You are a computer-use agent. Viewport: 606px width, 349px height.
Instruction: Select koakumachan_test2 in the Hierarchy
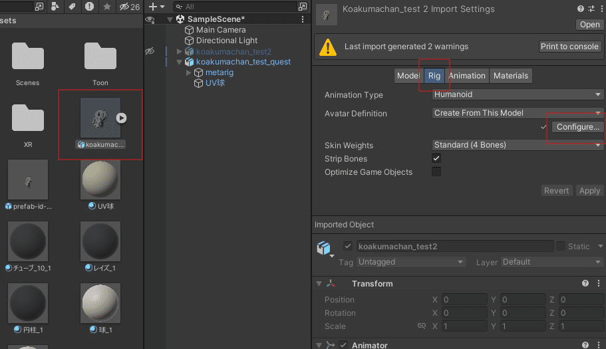233,51
